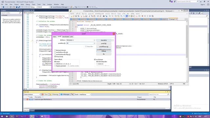The width and height of the screenshot is (210, 118).
Task: Click the Find Next button in the dialog
Action: point(104,40)
